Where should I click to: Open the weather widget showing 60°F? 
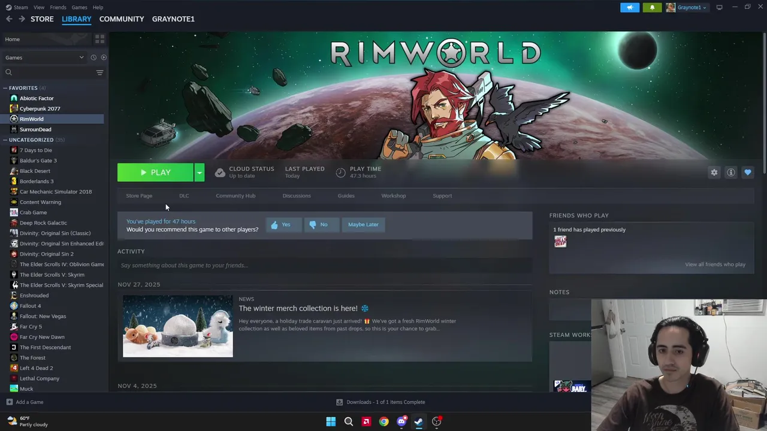tap(27, 421)
